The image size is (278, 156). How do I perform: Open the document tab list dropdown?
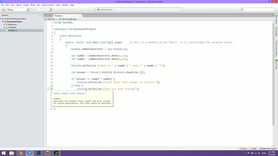tap(273, 16)
